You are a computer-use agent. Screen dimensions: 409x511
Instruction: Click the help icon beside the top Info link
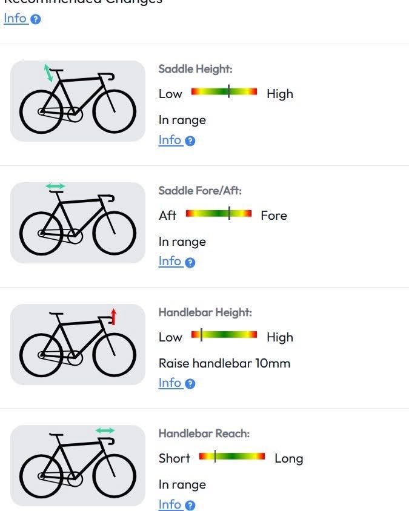[36, 19]
